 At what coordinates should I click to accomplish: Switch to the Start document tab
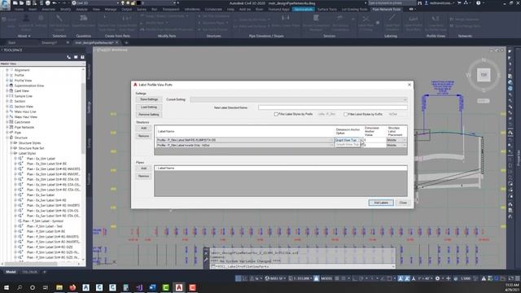point(12,42)
